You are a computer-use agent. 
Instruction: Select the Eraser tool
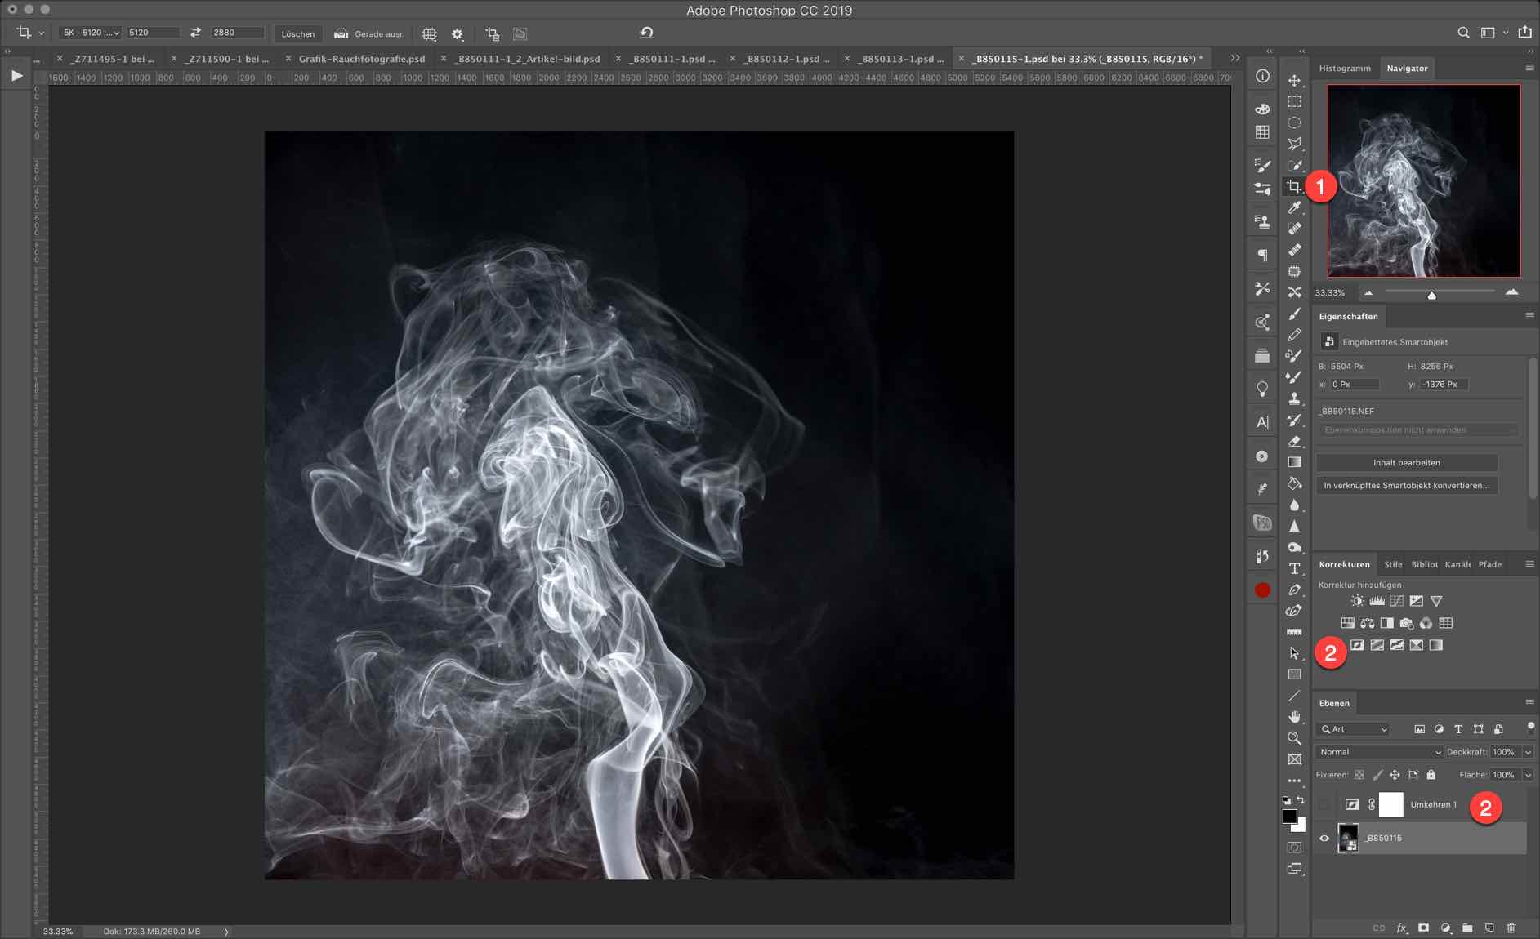point(1294,441)
